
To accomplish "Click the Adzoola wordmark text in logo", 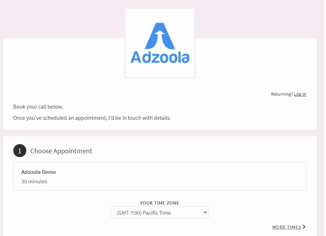I will tap(160, 57).
